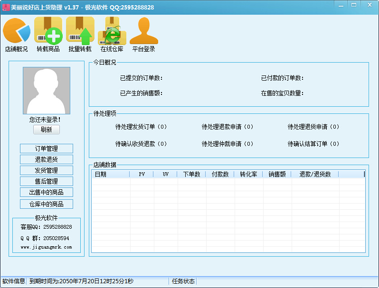Click 待处理发货订单 pending shipment link
The height and width of the screenshot is (288, 379).
point(141,127)
